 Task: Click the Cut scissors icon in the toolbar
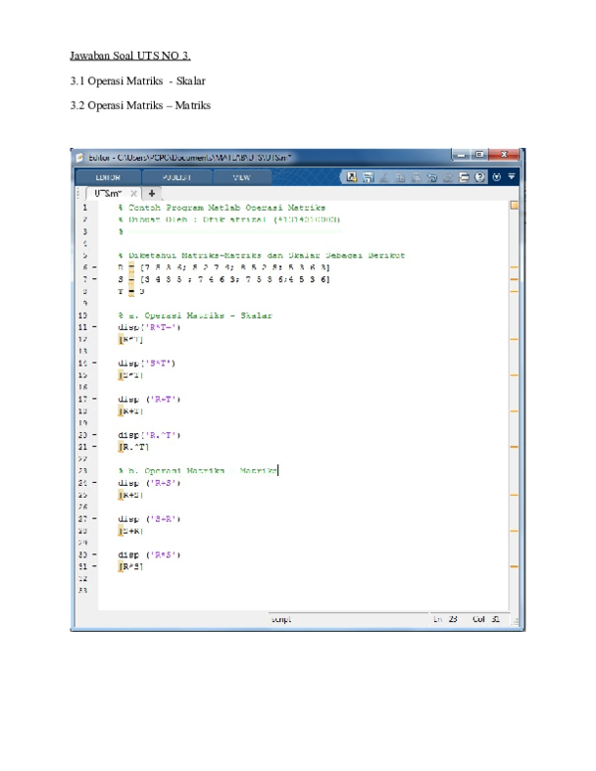[384, 177]
